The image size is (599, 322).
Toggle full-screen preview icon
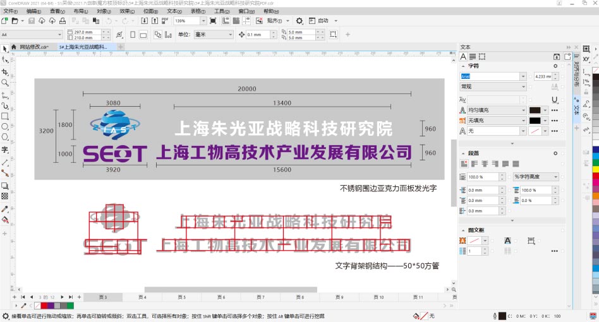(213, 21)
